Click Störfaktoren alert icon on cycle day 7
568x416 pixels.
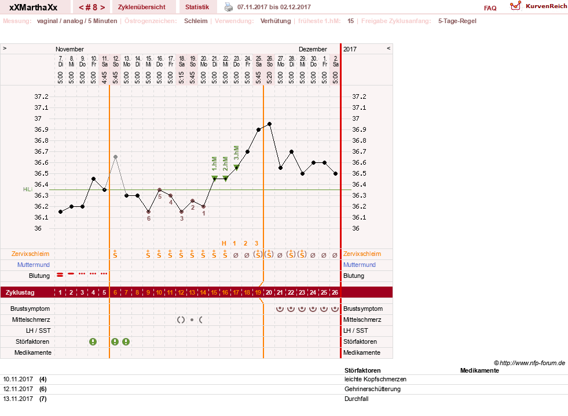(x=126, y=341)
